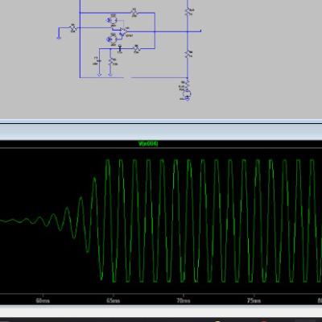
Task: Select the ground symbol at the far left
Action: 59,37
